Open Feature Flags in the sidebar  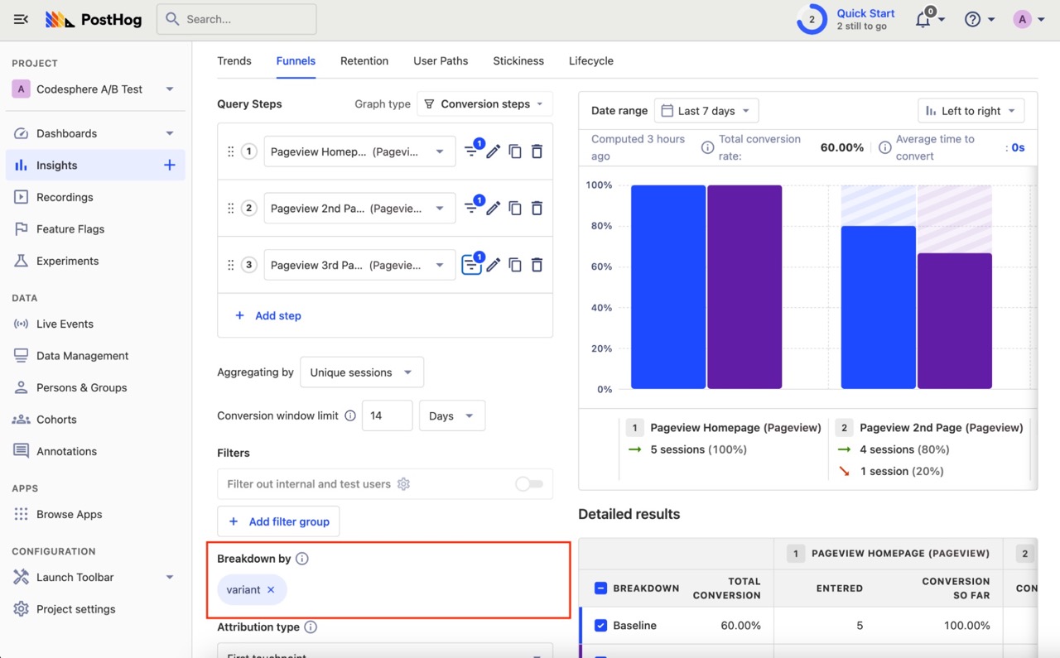click(x=70, y=229)
